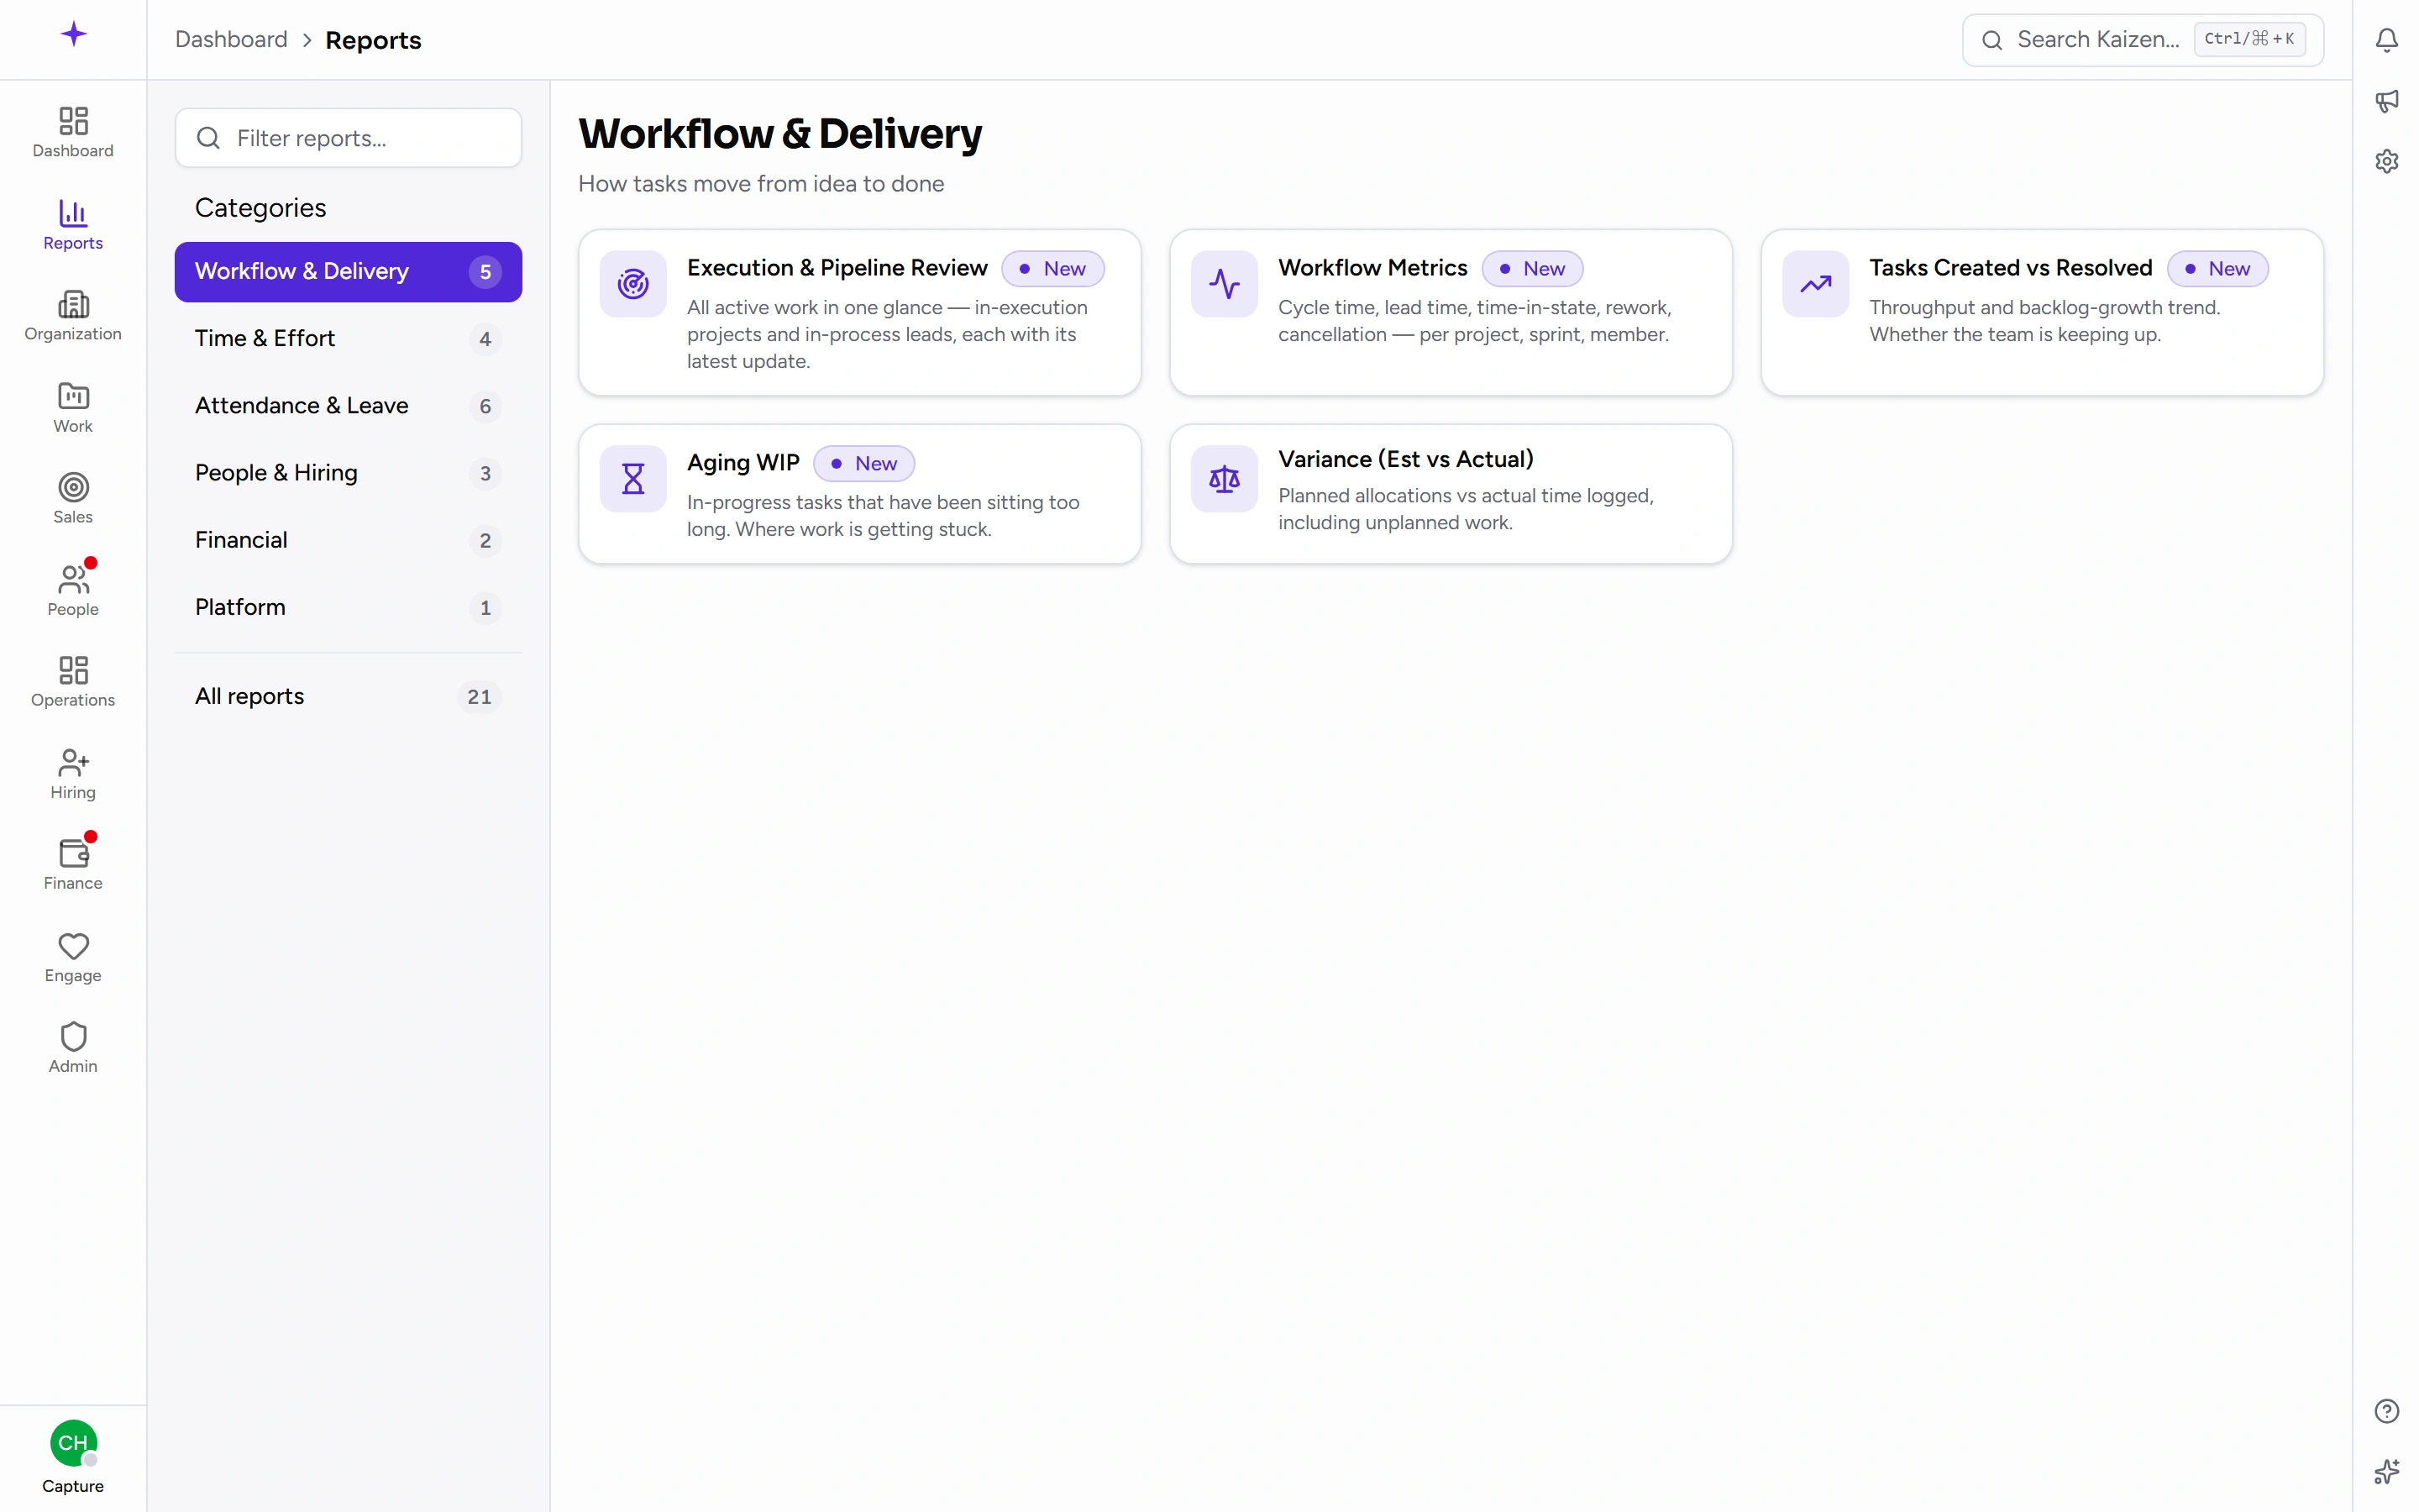Image resolution: width=2419 pixels, height=1512 pixels.
Task: Click New badge on Execution & Pipeline Review
Action: [1052, 269]
